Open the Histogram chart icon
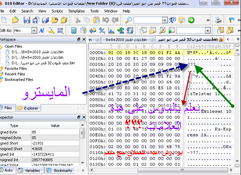Viewport: 241px width, 175px height. 111,31
